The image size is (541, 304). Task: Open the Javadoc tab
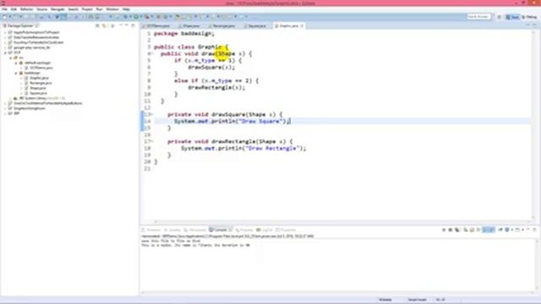172,230
